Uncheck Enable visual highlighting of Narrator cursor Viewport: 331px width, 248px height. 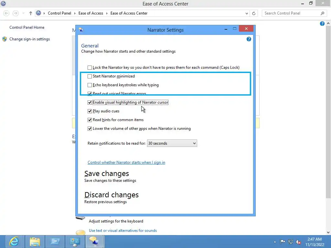click(x=90, y=102)
